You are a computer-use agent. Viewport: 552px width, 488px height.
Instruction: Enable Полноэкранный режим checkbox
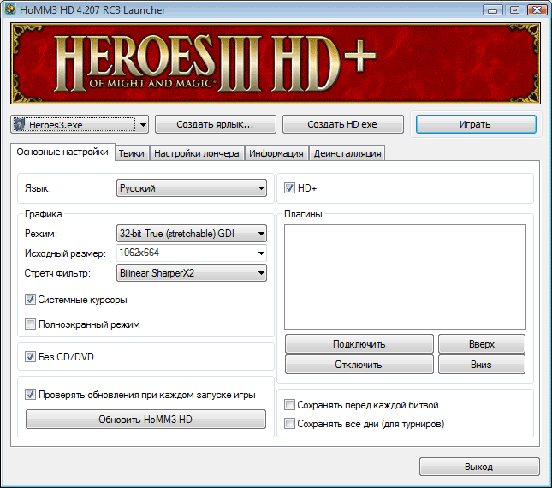(31, 324)
